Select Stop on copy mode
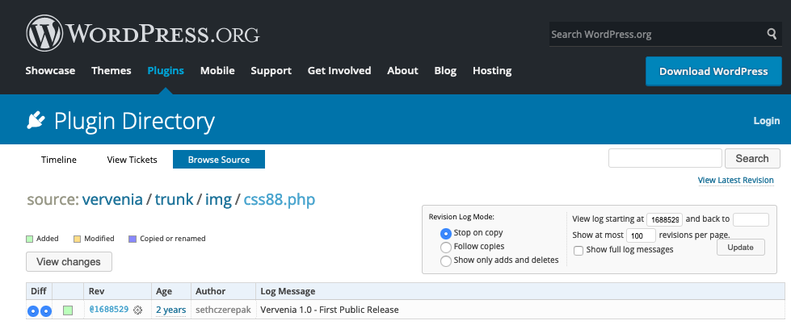The image size is (791, 329). click(446, 234)
